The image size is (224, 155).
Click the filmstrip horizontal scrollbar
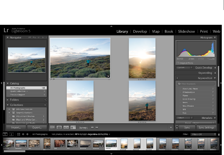pyautogui.click(x=15, y=151)
